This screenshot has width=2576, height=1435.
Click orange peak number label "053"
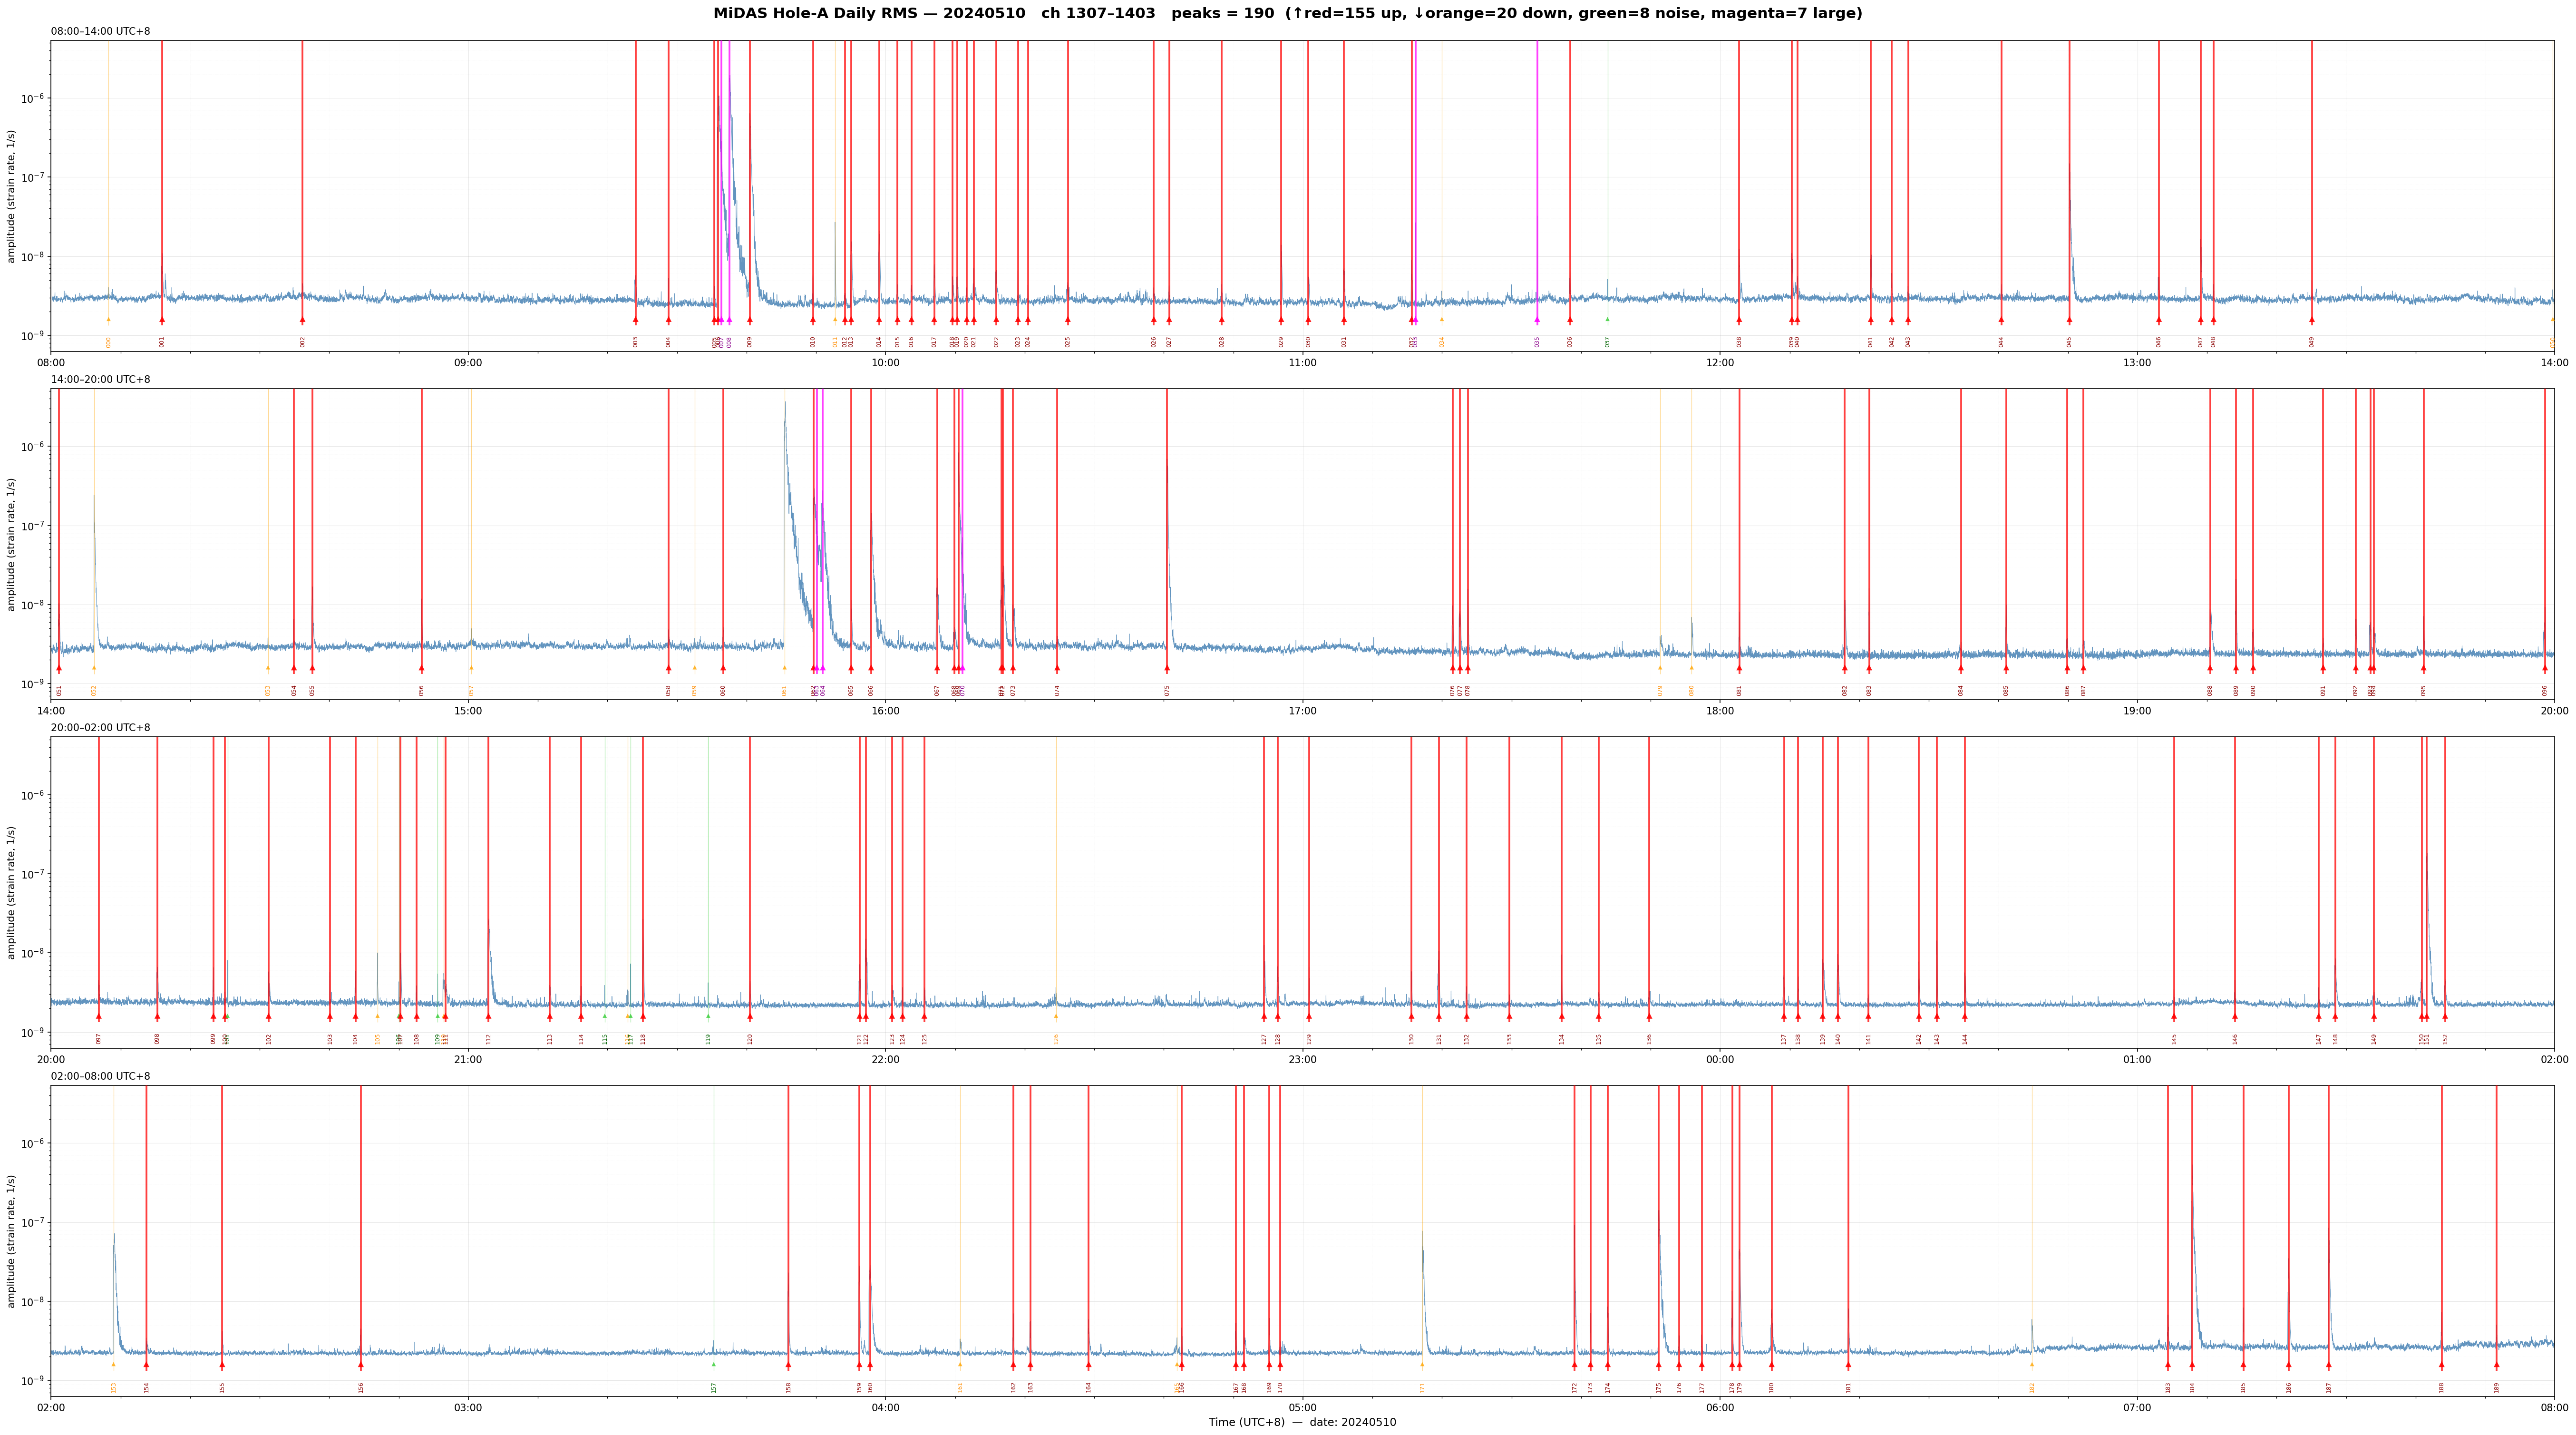click(x=268, y=690)
